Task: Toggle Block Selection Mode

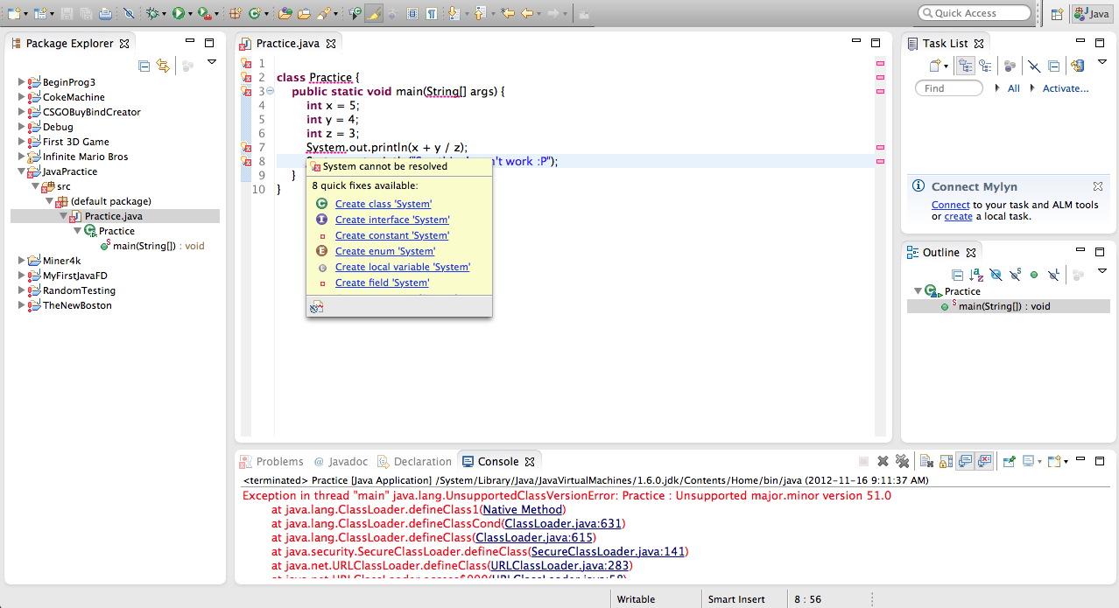Action: click(x=412, y=14)
